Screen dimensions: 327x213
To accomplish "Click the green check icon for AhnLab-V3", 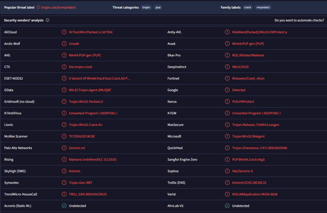I will 227,206.
